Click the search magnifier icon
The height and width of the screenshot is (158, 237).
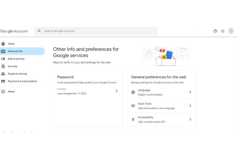click(x=39, y=31)
